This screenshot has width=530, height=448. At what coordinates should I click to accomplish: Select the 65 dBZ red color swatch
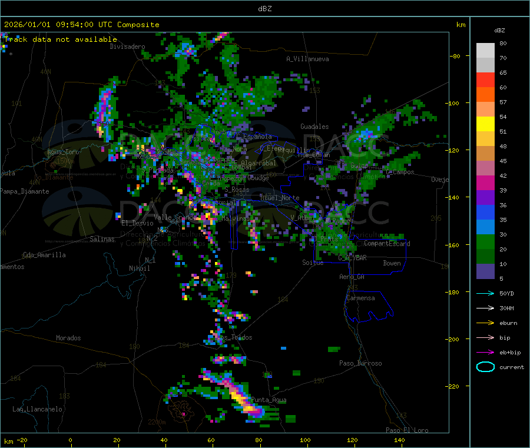pyautogui.click(x=485, y=79)
